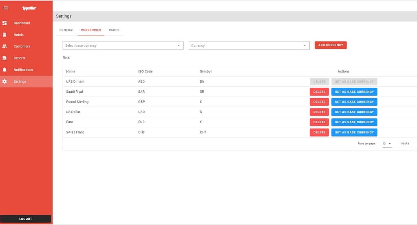Click the Loyaltier logo

coord(29,8)
